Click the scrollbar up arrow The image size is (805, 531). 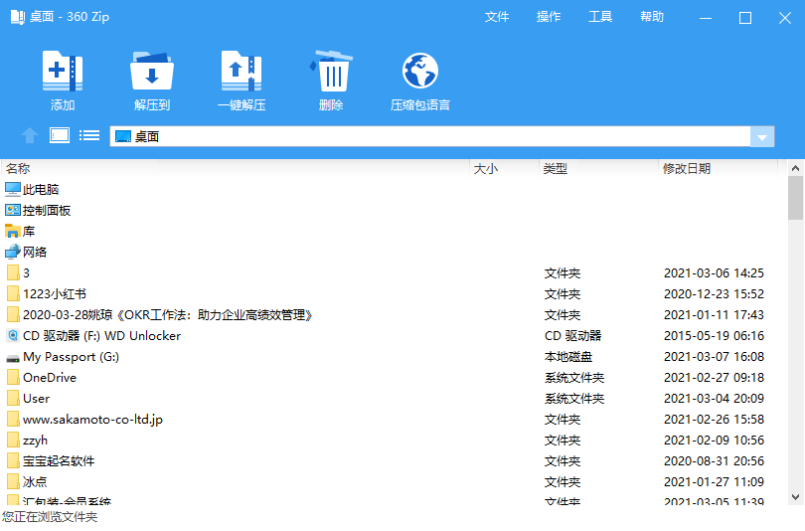[795, 168]
